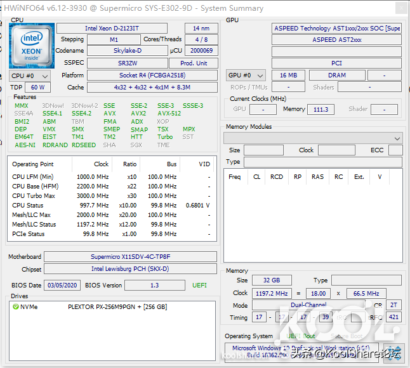Image resolution: width=410 pixels, height=368 pixels.
Task: Open the GPU #0 selector dropdown
Action: tap(246, 75)
